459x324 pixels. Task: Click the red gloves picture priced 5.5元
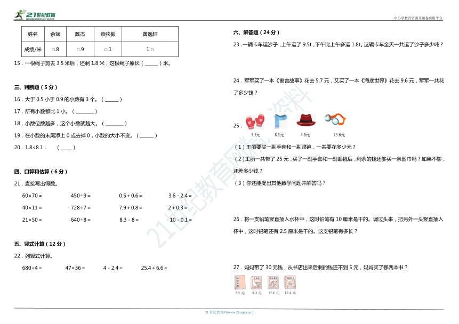(255, 122)
